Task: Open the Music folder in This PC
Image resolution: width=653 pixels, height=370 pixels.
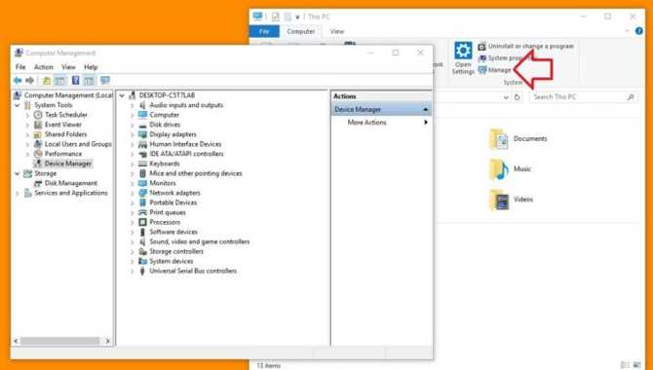Action: [x=511, y=169]
